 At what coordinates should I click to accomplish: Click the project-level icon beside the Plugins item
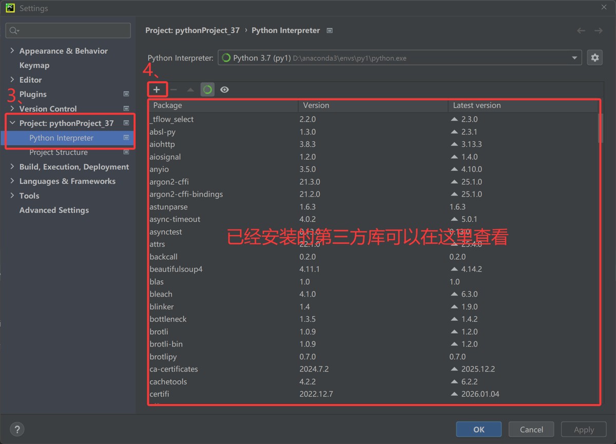pyautogui.click(x=126, y=94)
